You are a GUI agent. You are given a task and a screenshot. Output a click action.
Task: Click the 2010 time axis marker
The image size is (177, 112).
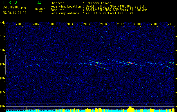point(171,24)
